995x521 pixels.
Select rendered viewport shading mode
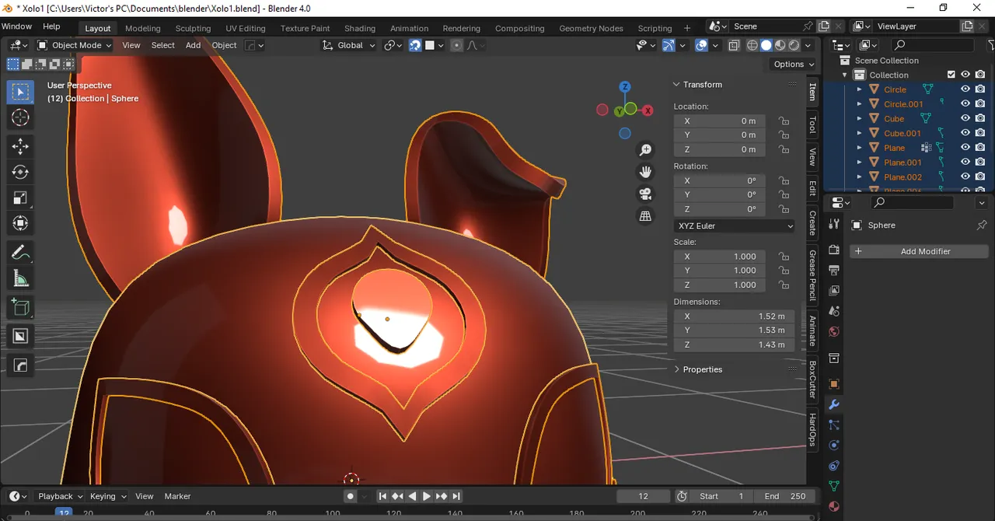(x=794, y=45)
